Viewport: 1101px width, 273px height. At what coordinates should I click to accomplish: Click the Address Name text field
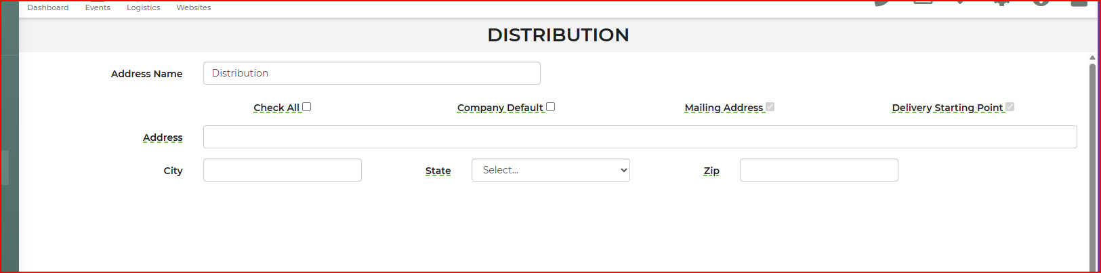coord(371,73)
